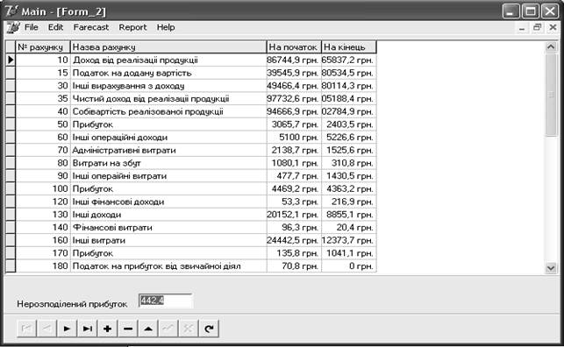564x347 pixels.
Task: Select 'Собівартість реалізованої продукції' cell
Action: pyautogui.click(x=168, y=111)
